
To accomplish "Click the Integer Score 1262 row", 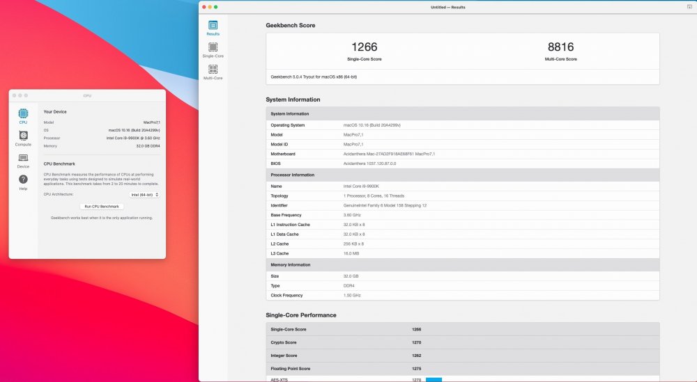I will (463, 356).
